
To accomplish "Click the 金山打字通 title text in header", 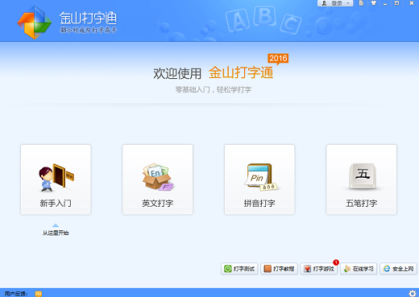I will coord(88,18).
